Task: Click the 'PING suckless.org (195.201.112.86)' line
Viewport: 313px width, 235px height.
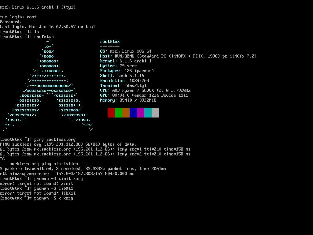Action: pos(68,144)
